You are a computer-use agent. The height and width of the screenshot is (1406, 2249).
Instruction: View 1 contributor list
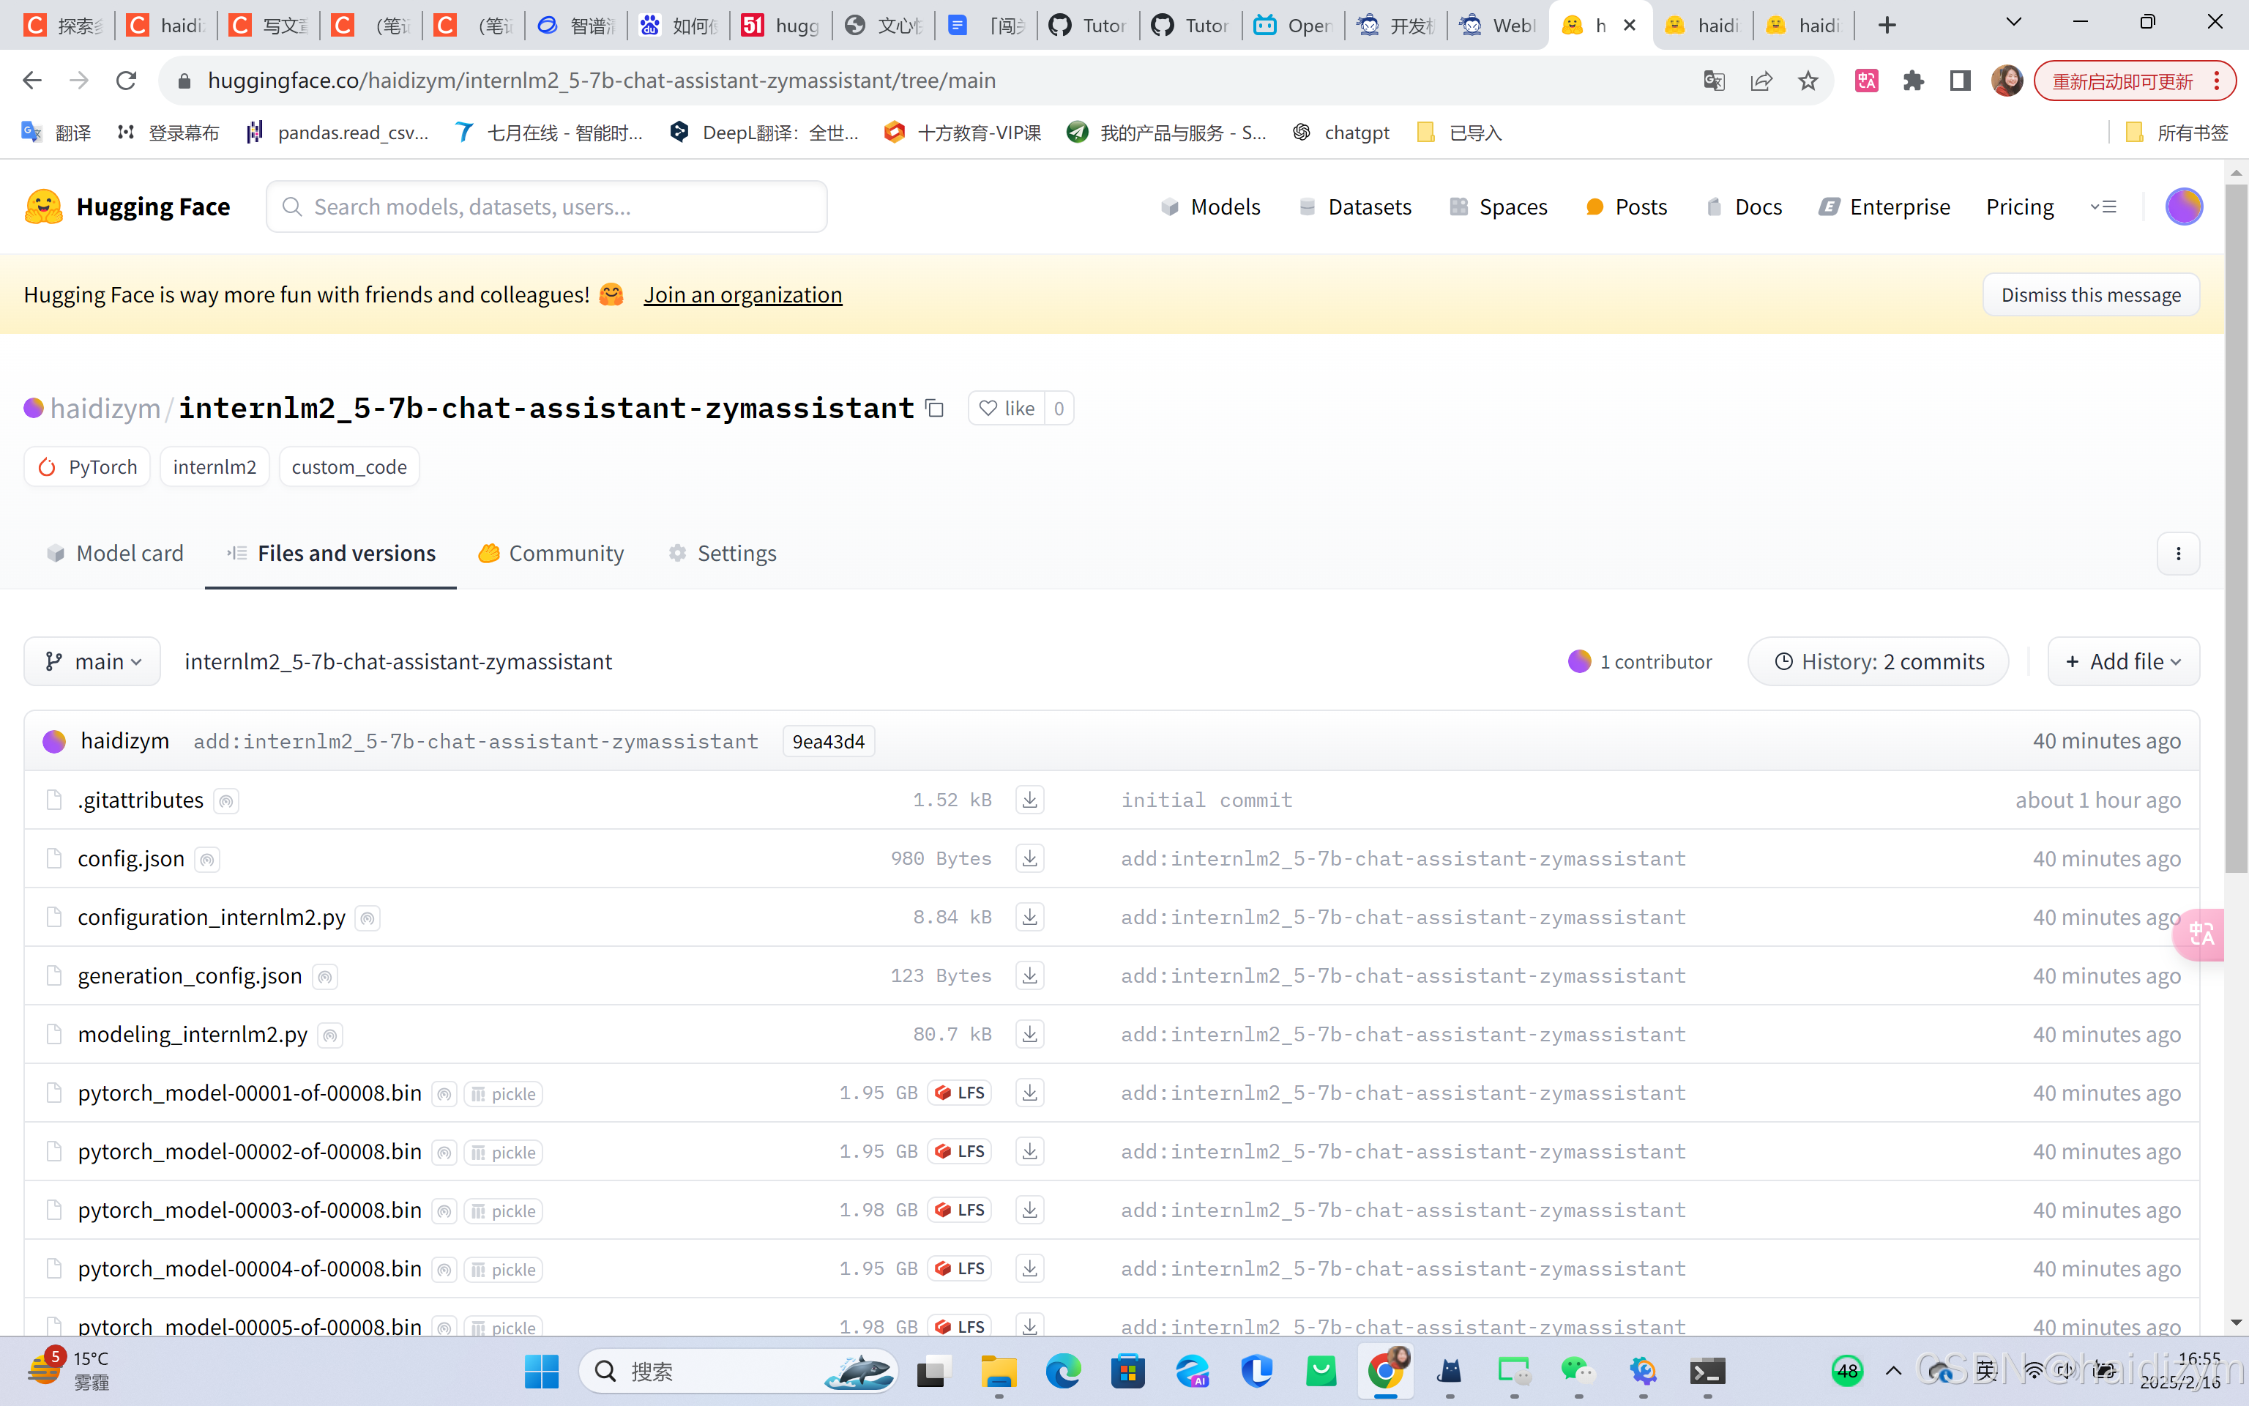(1641, 661)
